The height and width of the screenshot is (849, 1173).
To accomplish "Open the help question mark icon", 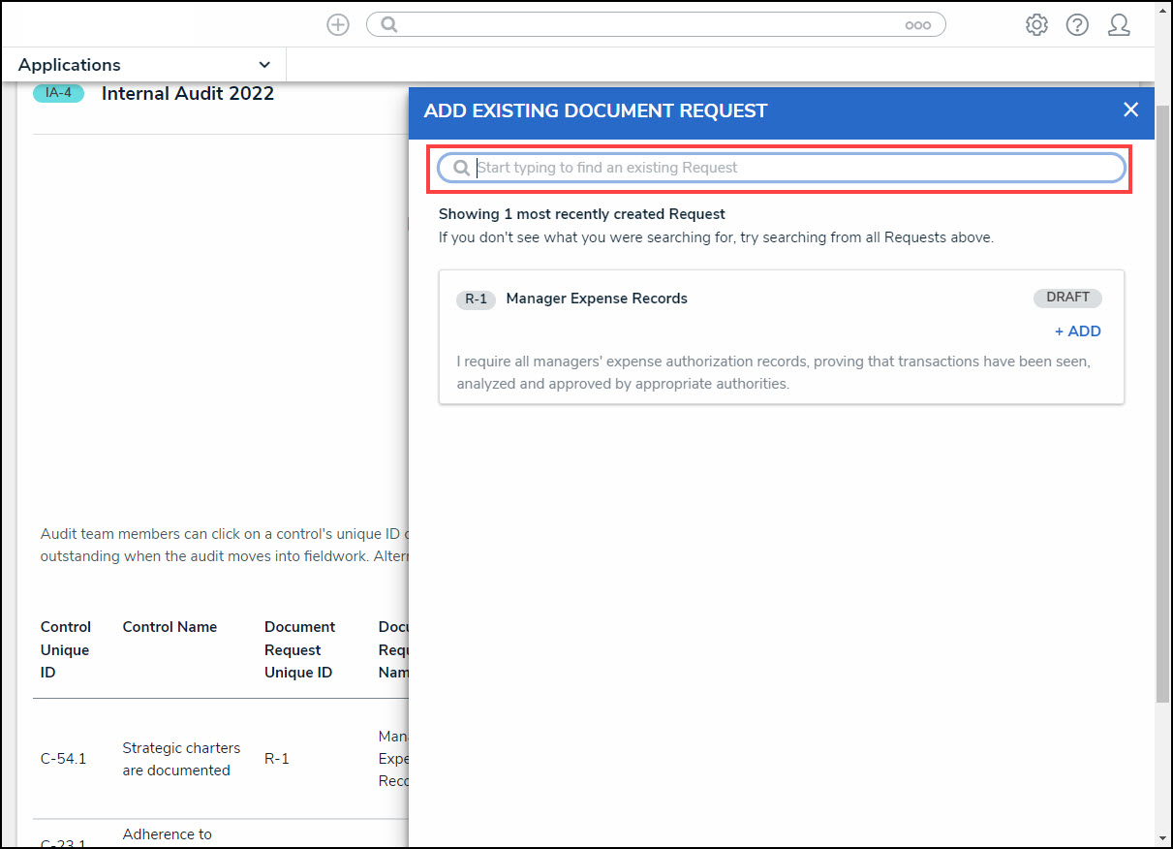I will [1077, 25].
